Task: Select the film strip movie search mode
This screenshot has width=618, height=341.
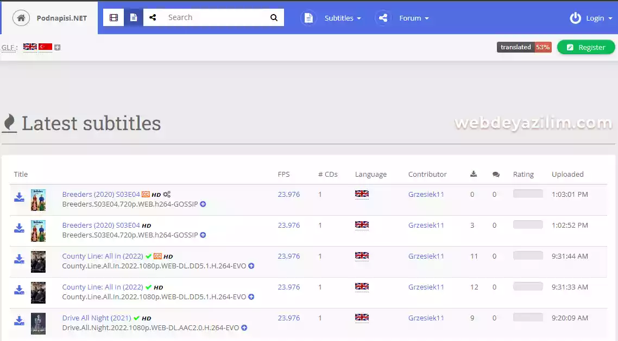Action: 113,18
